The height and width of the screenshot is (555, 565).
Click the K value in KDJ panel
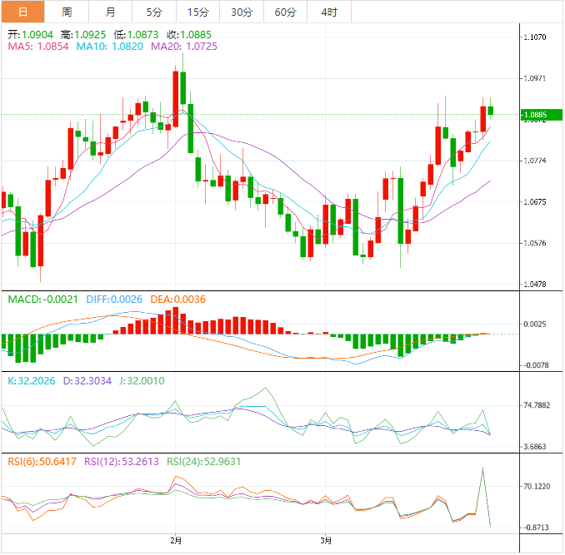click(x=33, y=380)
